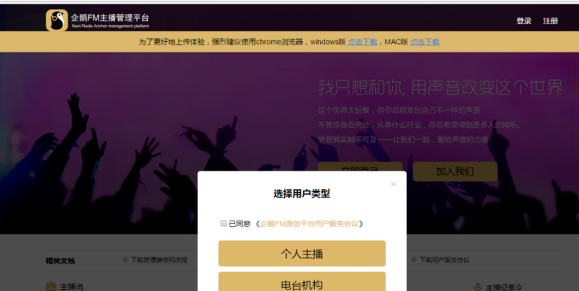This screenshot has height=291, width=579.
Task: Choose 电台机构 user type
Action: tap(302, 282)
